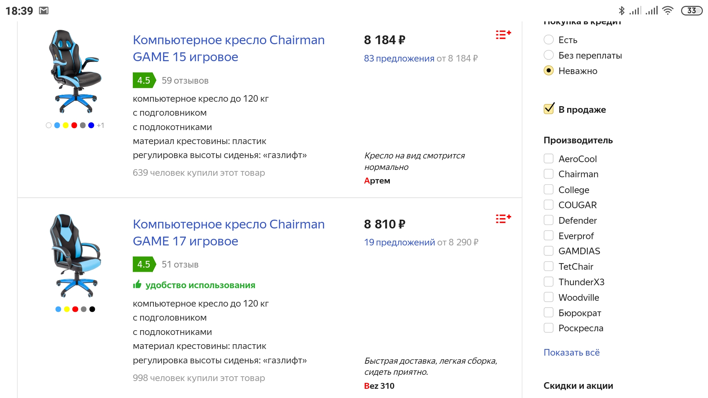Open the Chairman GAME 17 chair thumbnail

pyautogui.click(x=75, y=255)
